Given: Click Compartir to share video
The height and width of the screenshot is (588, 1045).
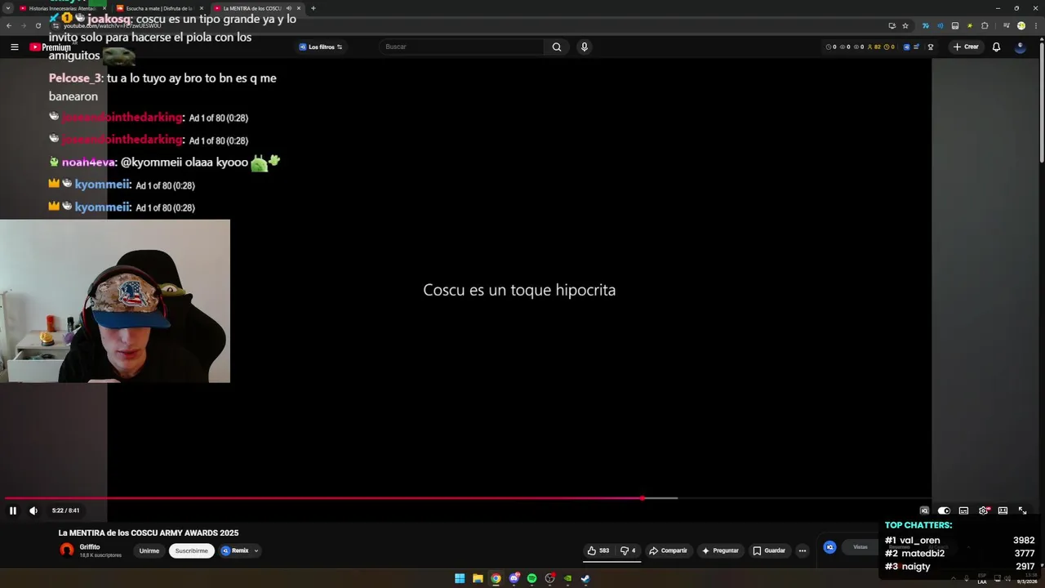Looking at the screenshot, I should click(669, 550).
